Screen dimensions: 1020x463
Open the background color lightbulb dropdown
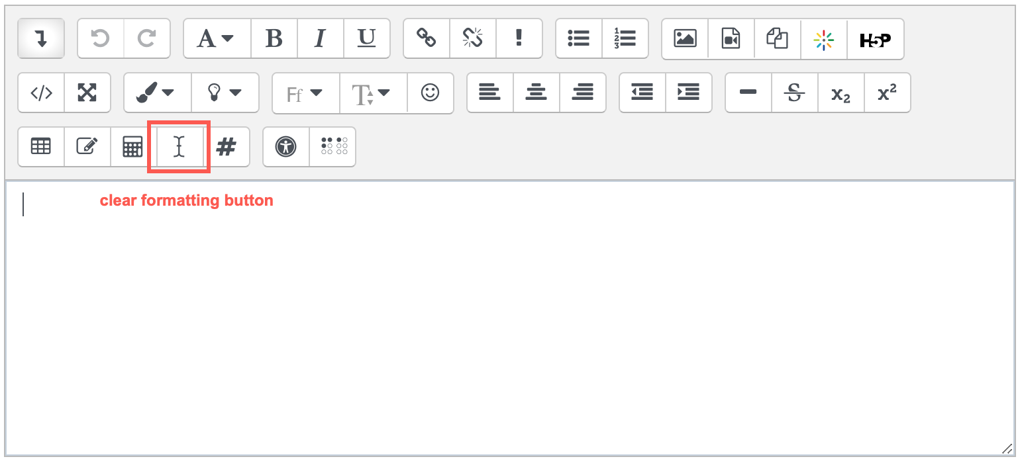(x=225, y=93)
